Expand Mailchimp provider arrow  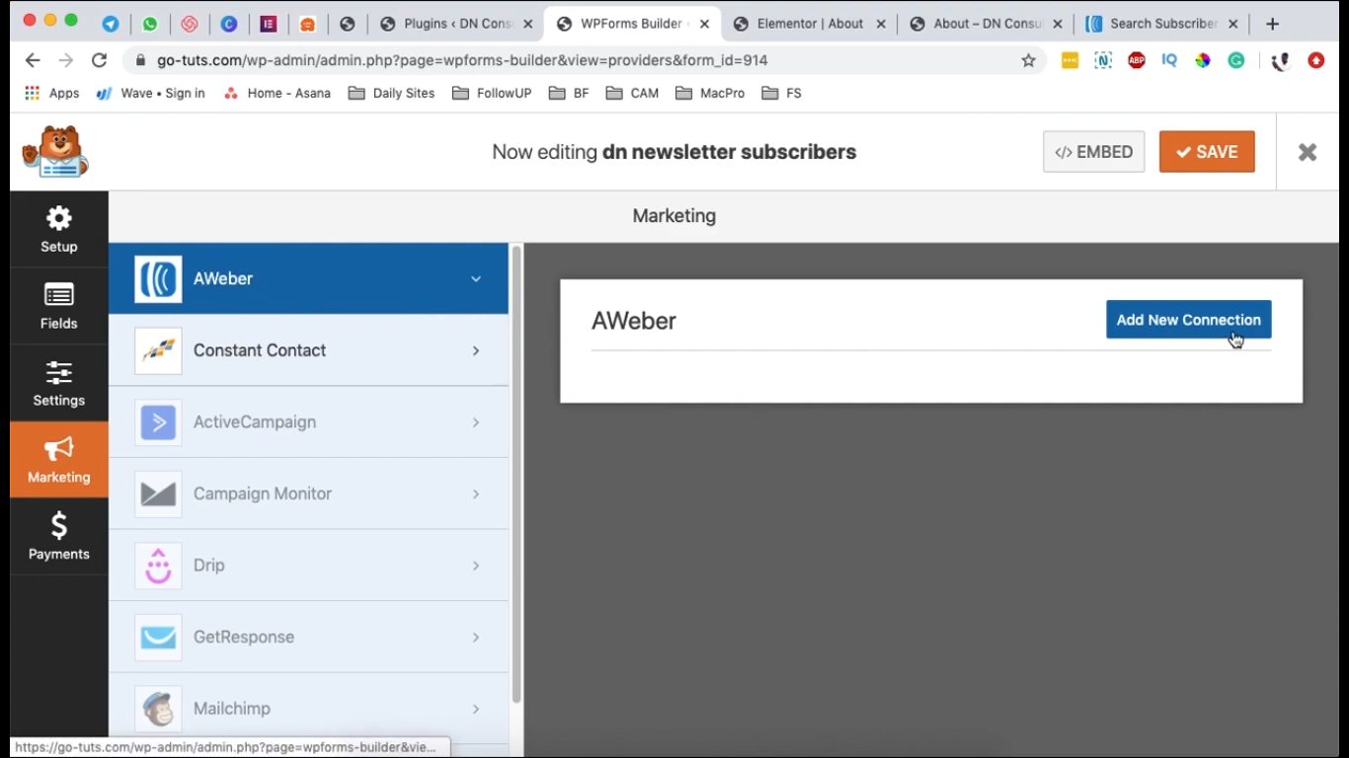pyautogui.click(x=476, y=709)
